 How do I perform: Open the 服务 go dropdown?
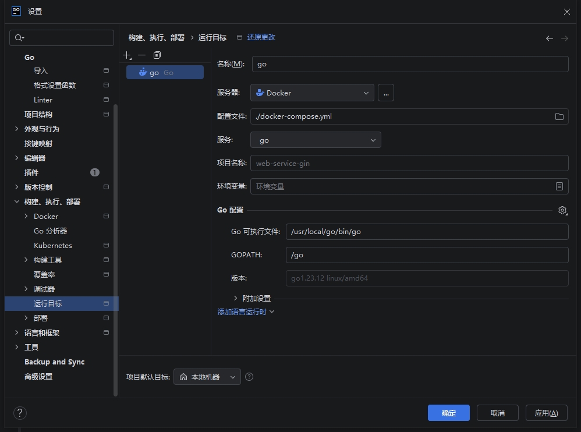coord(316,140)
